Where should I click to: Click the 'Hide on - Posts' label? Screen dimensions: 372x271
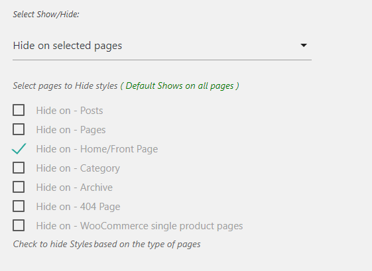pos(70,111)
